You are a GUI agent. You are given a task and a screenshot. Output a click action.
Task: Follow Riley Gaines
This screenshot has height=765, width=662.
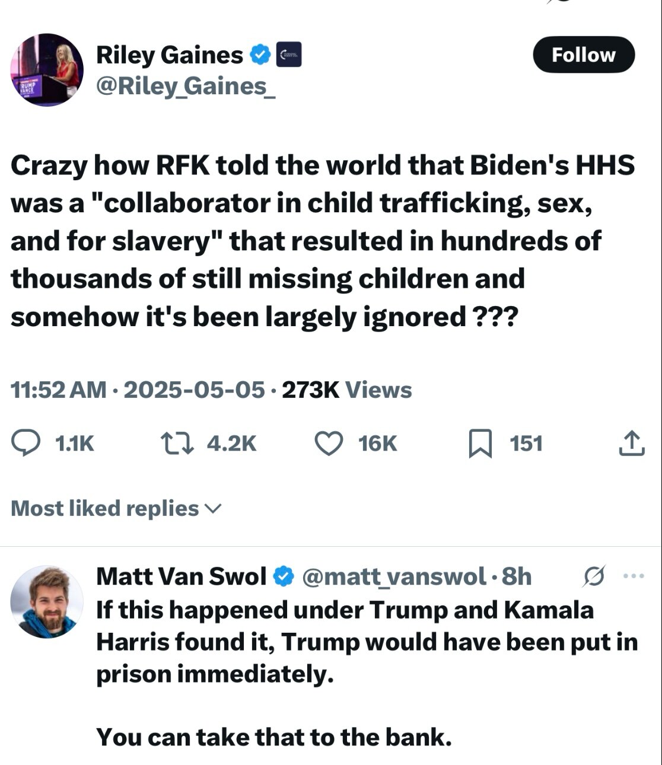pos(584,55)
